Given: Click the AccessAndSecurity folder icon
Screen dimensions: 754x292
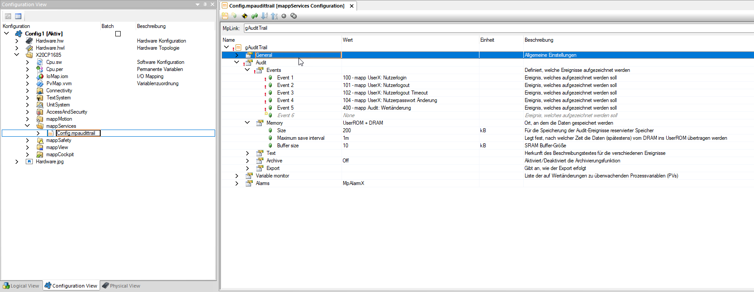Looking at the screenshot, I should point(40,112).
